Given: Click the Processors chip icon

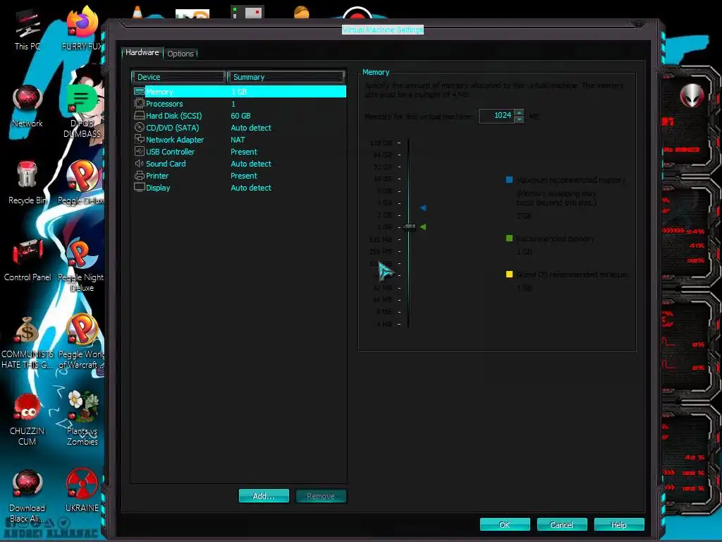Looking at the screenshot, I should (139, 103).
